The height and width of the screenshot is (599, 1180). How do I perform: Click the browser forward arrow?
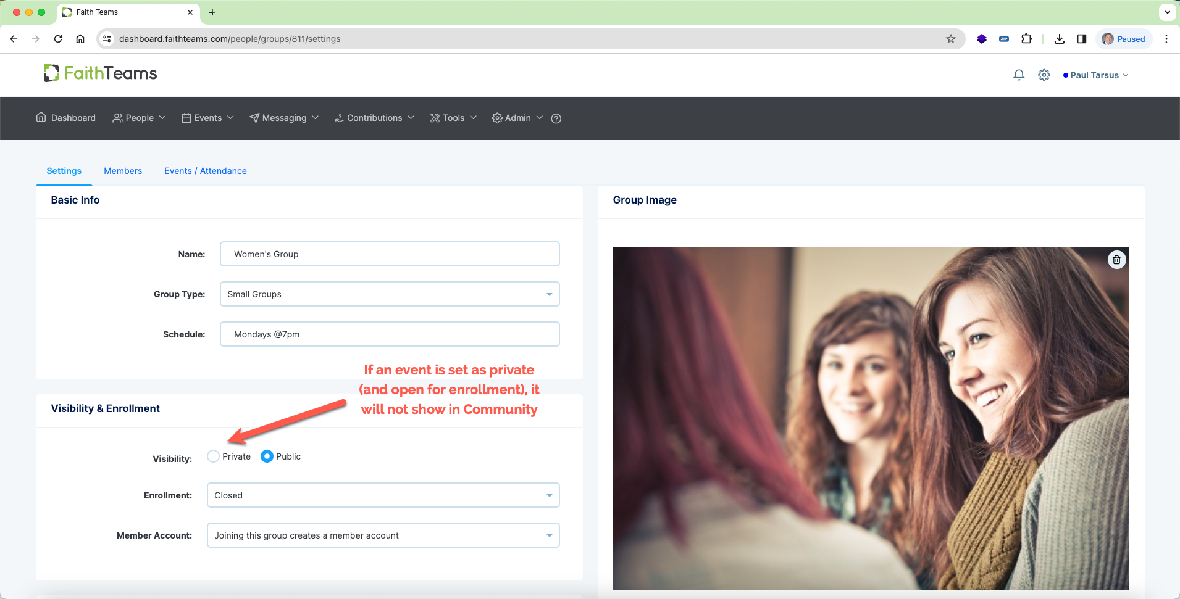click(x=36, y=39)
